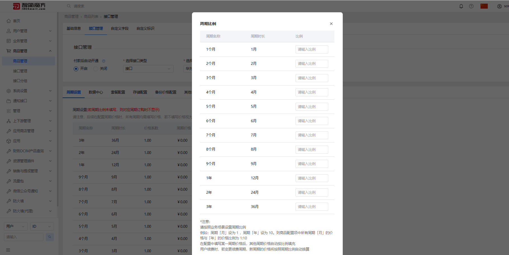This screenshot has width=509, height=255.
Task: Click the 业务管理 list icon
Action: [x=9, y=41]
